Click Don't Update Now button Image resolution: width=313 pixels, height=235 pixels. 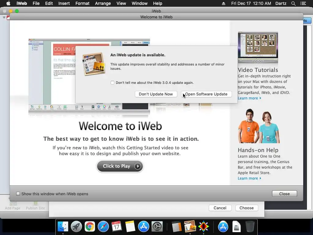(x=156, y=94)
